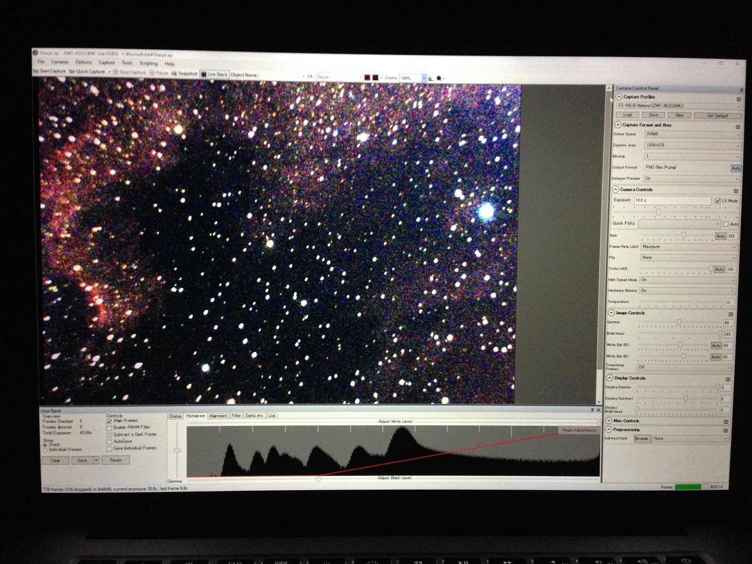Image resolution: width=752 pixels, height=564 pixels.
Task: Switch to the Darks etc. tab
Action: [x=254, y=415]
